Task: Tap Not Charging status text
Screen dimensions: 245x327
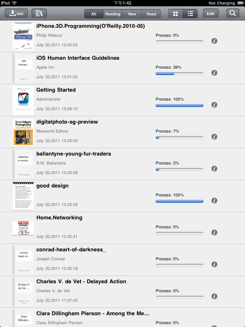Action: pos(222,3)
